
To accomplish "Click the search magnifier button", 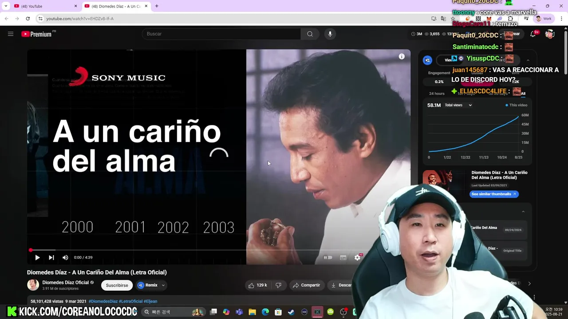I will (310, 34).
